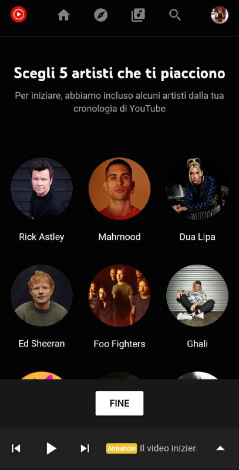Open search with magnifying glass icon
This screenshot has width=239, height=470.
(x=175, y=15)
